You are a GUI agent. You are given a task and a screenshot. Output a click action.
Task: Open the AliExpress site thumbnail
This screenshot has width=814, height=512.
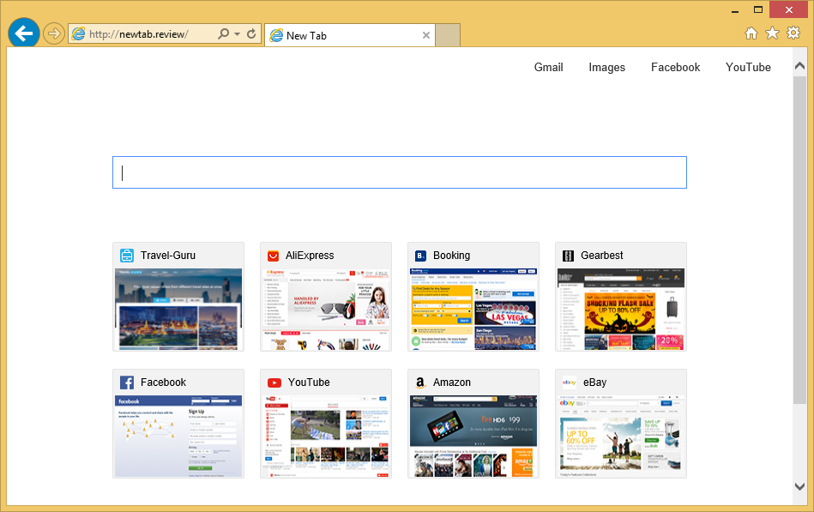326,297
